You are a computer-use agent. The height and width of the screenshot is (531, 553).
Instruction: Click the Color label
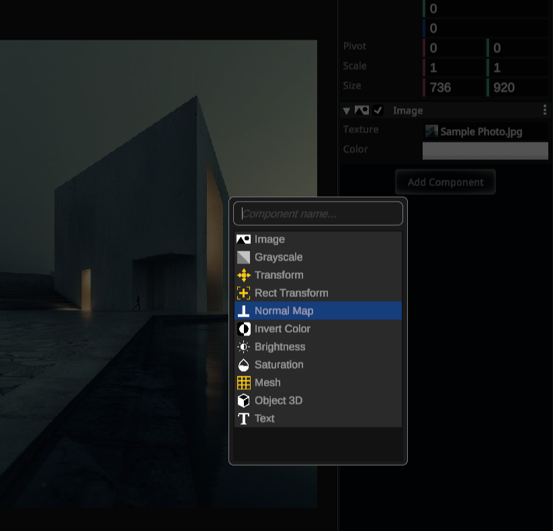pos(355,149)
